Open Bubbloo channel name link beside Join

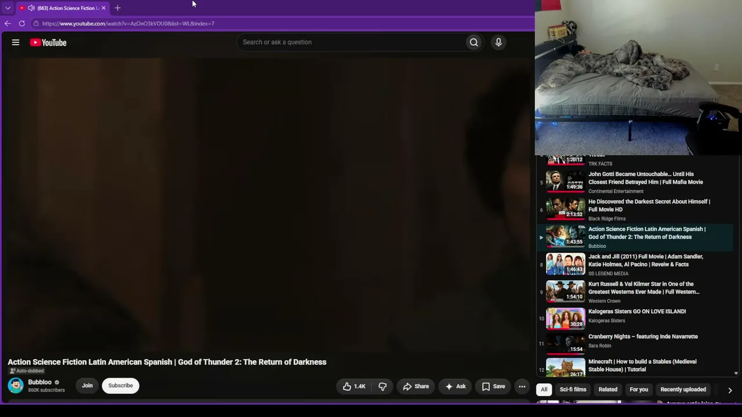[x=40, y=382]
